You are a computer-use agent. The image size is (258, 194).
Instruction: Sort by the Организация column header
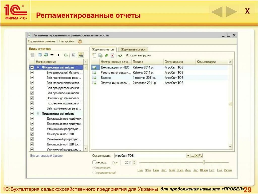coord(179,62)
